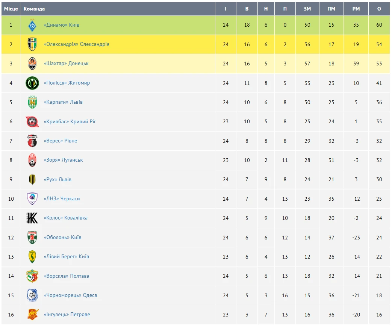Select the Shakhtar Donetsk club logo
Viewport: 392px width, 327px height.
click(32, 64)
